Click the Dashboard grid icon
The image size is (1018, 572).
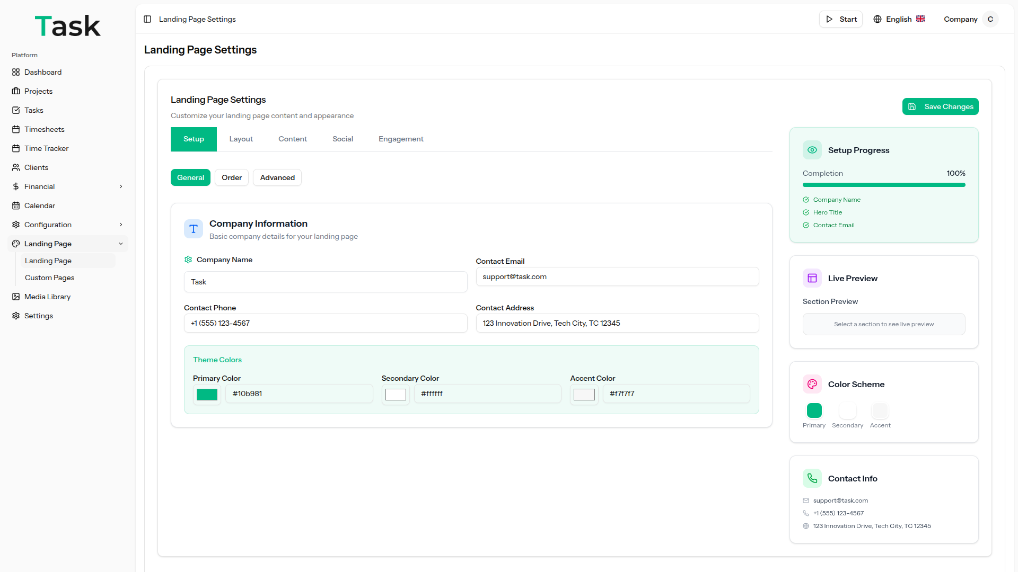click(16, 72)
